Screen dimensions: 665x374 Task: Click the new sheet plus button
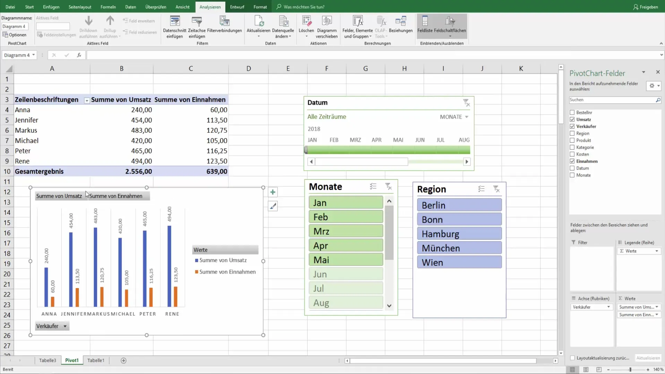123,360
